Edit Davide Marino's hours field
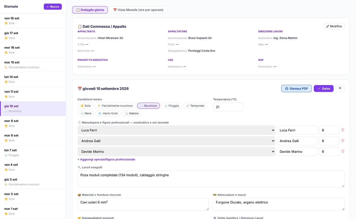This screenshot has width=356, height=219. [x=329, y=152]
